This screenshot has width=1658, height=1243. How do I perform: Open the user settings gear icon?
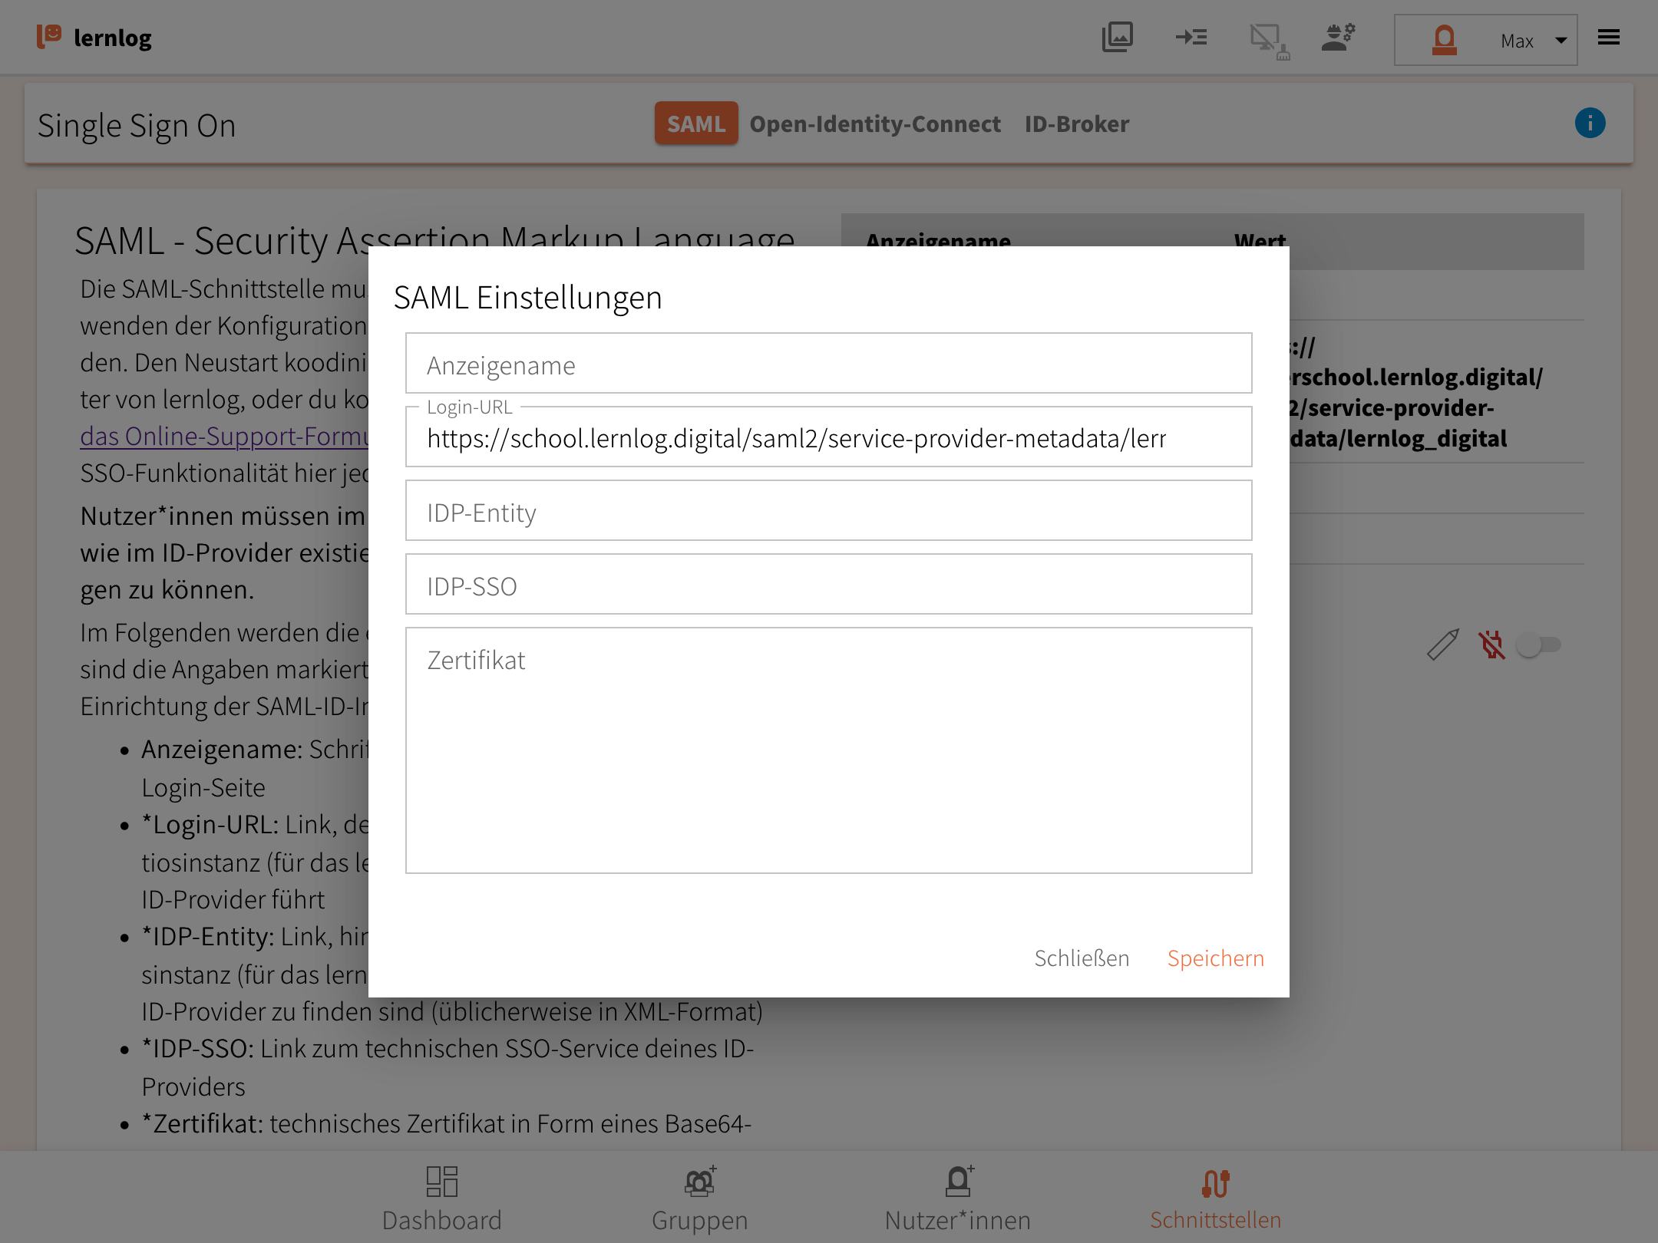pyautogui.click(x=1338, y=37)
